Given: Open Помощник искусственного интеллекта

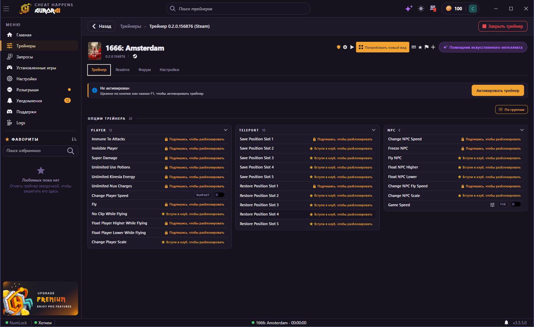Looking at the screenshot, I should (483, 47).
